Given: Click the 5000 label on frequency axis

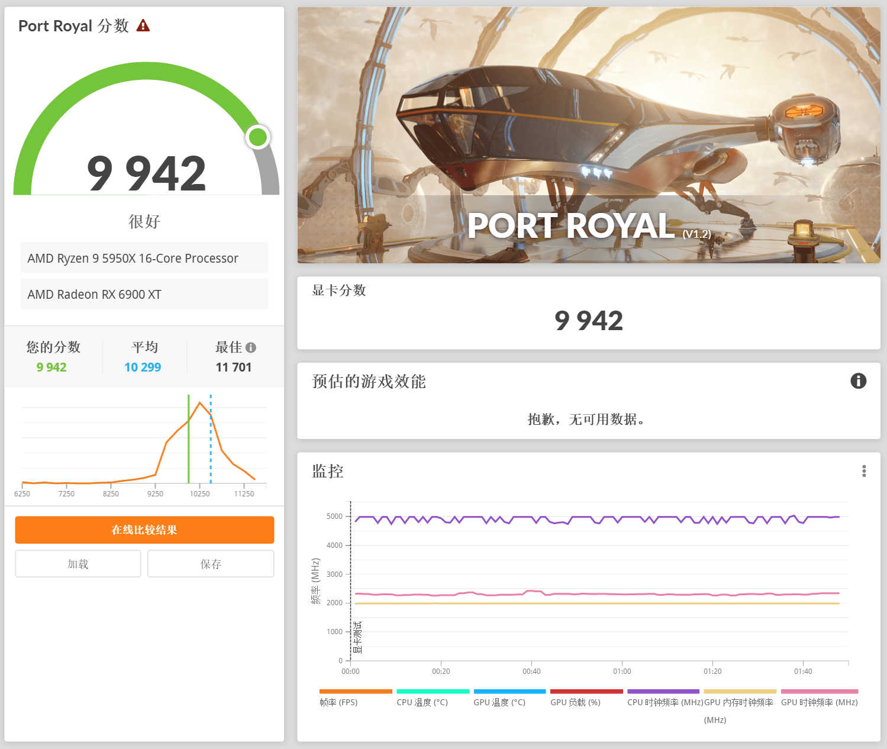Looking at the screenshot, I should [334, 516].
